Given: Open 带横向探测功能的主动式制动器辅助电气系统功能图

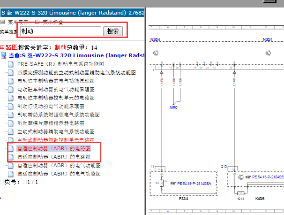Looking at the screenshot, I should [x=76, y=73].
